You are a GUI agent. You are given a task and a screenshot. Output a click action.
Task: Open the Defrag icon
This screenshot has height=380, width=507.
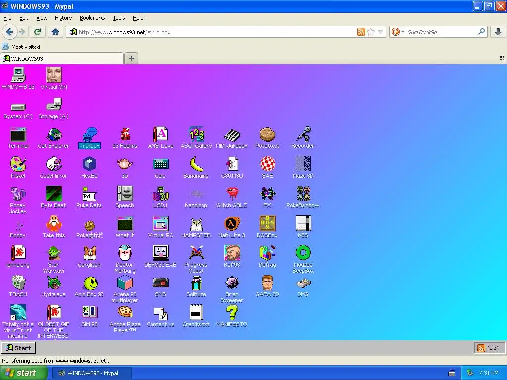click(267, 257)
